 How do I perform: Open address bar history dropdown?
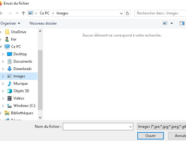click(x=121, y=14)
